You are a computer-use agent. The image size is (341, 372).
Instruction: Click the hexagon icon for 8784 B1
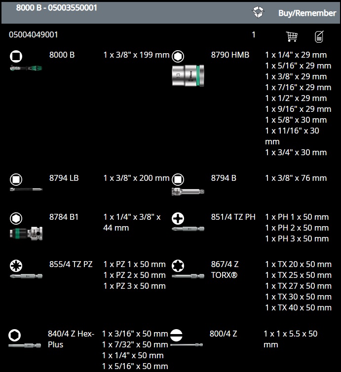[16, 218]
